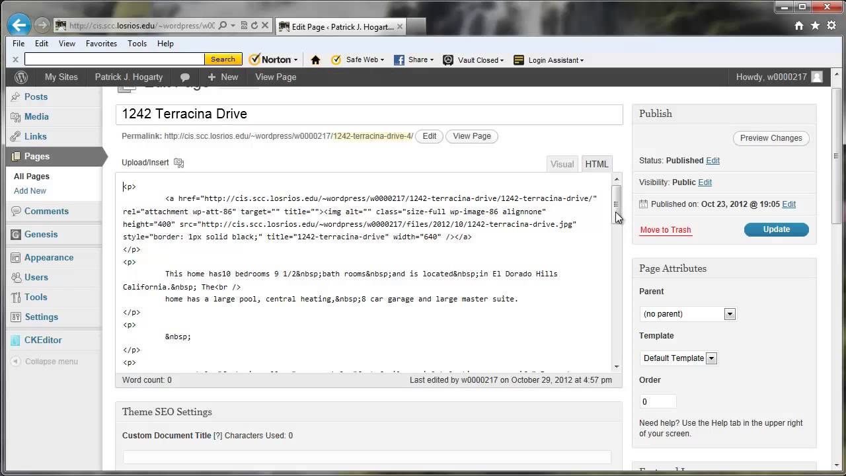Click the Vault Closed icon
The width and height of the screenshot is (846, 476).
(x=448, y=59)
